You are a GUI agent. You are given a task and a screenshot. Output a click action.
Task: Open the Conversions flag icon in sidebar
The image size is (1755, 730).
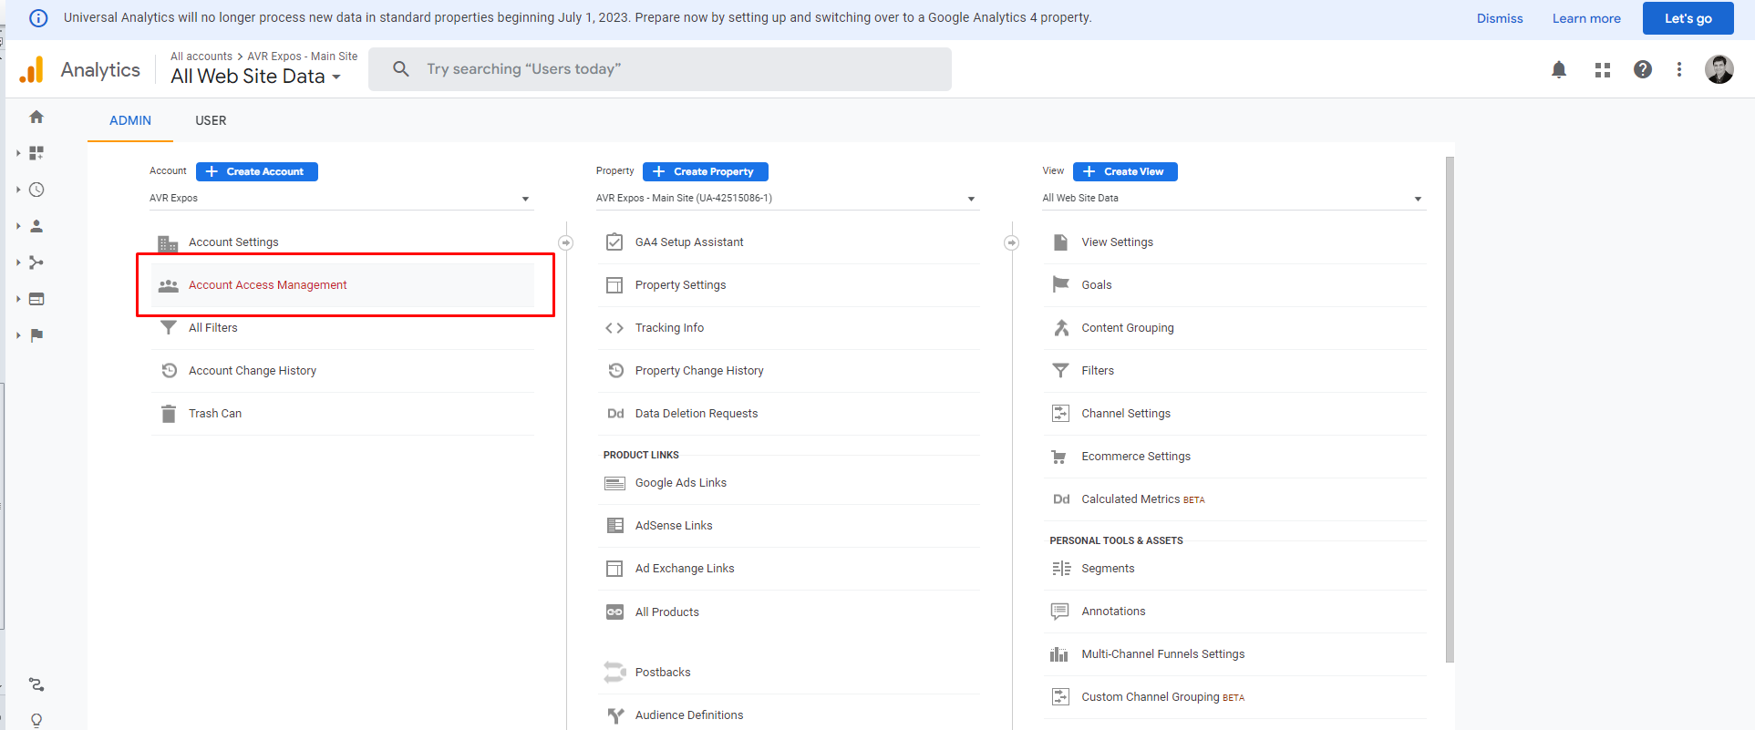pyautogui.click(x=36, y=335)
